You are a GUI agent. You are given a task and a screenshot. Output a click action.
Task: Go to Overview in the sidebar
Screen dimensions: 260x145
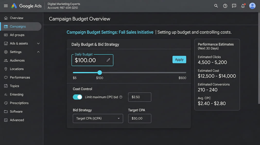[16, 18]
